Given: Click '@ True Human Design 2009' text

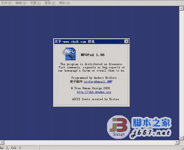Looking at the screenshot, I should click(x=90, y=88).
